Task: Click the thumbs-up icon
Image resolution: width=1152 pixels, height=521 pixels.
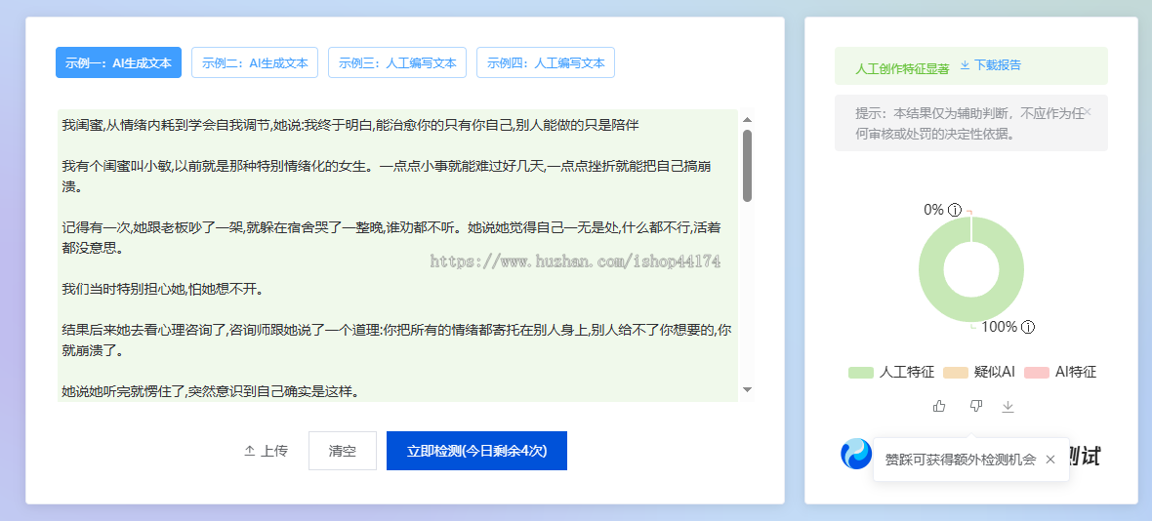Action: [939, 406]
